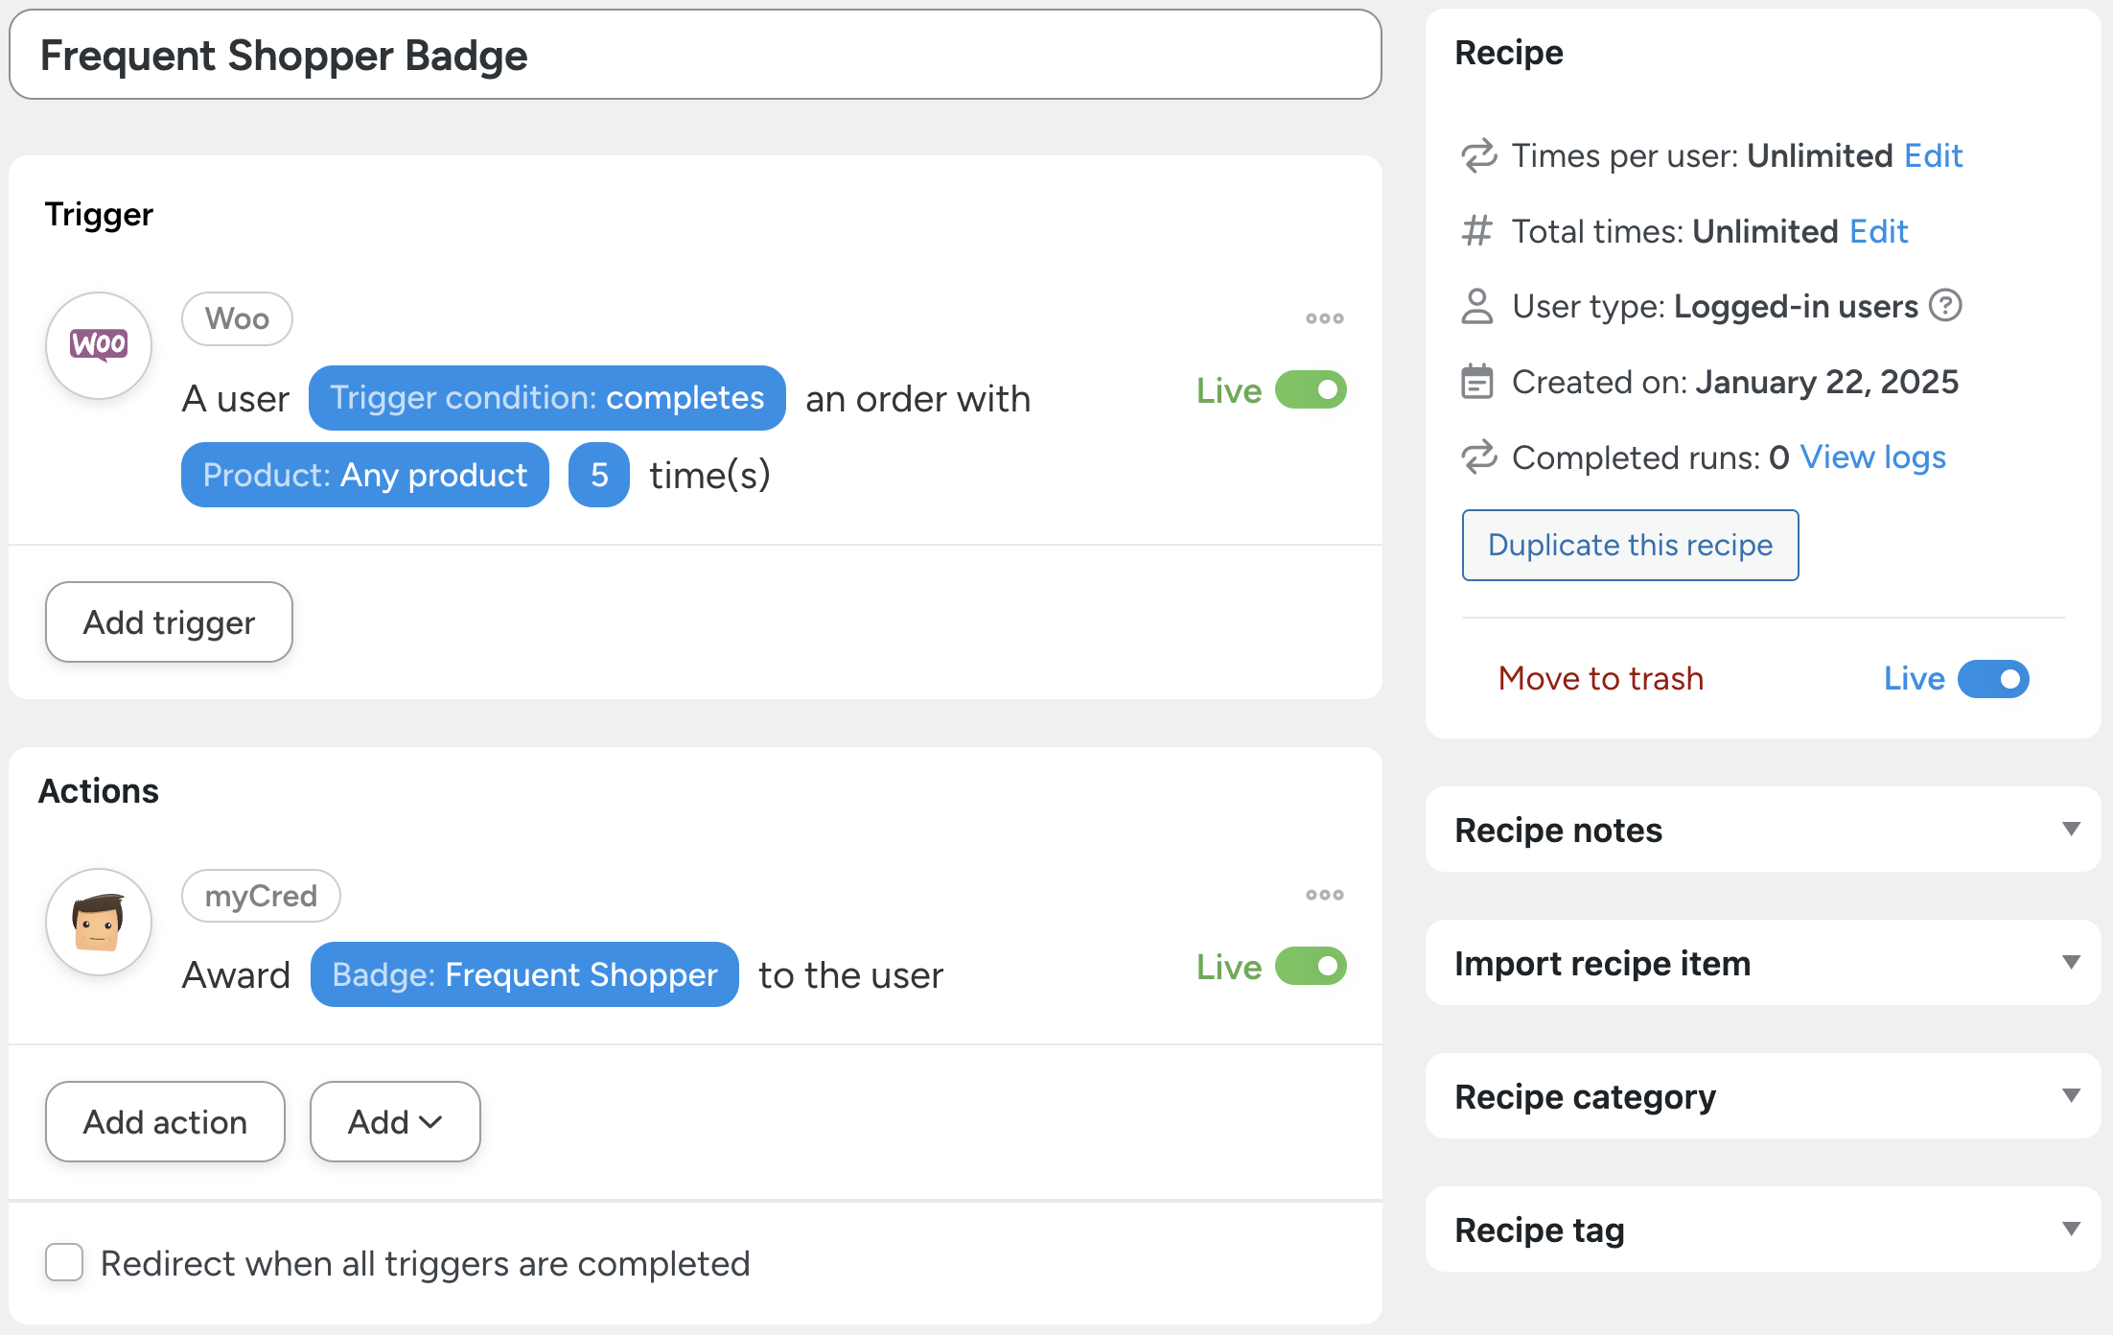Screen dimensions: 2113x1335
Task: Click the Woo integration logo icon
Action: (99, 345)
